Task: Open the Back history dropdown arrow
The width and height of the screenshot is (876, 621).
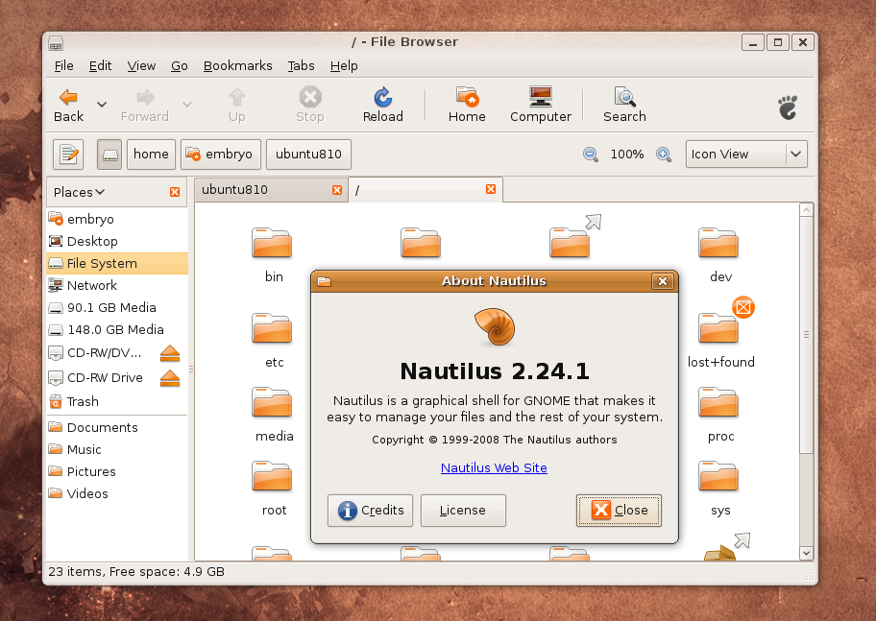Action: (102, 105)
